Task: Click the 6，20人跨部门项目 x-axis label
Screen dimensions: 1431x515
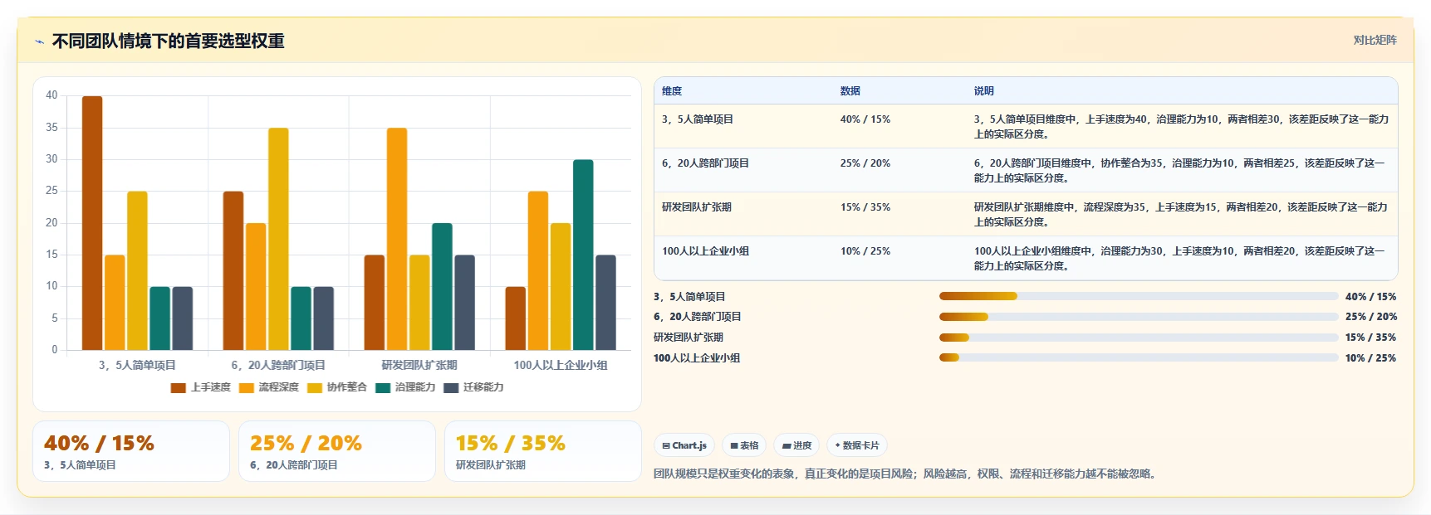Action: (x=278, y=365)
